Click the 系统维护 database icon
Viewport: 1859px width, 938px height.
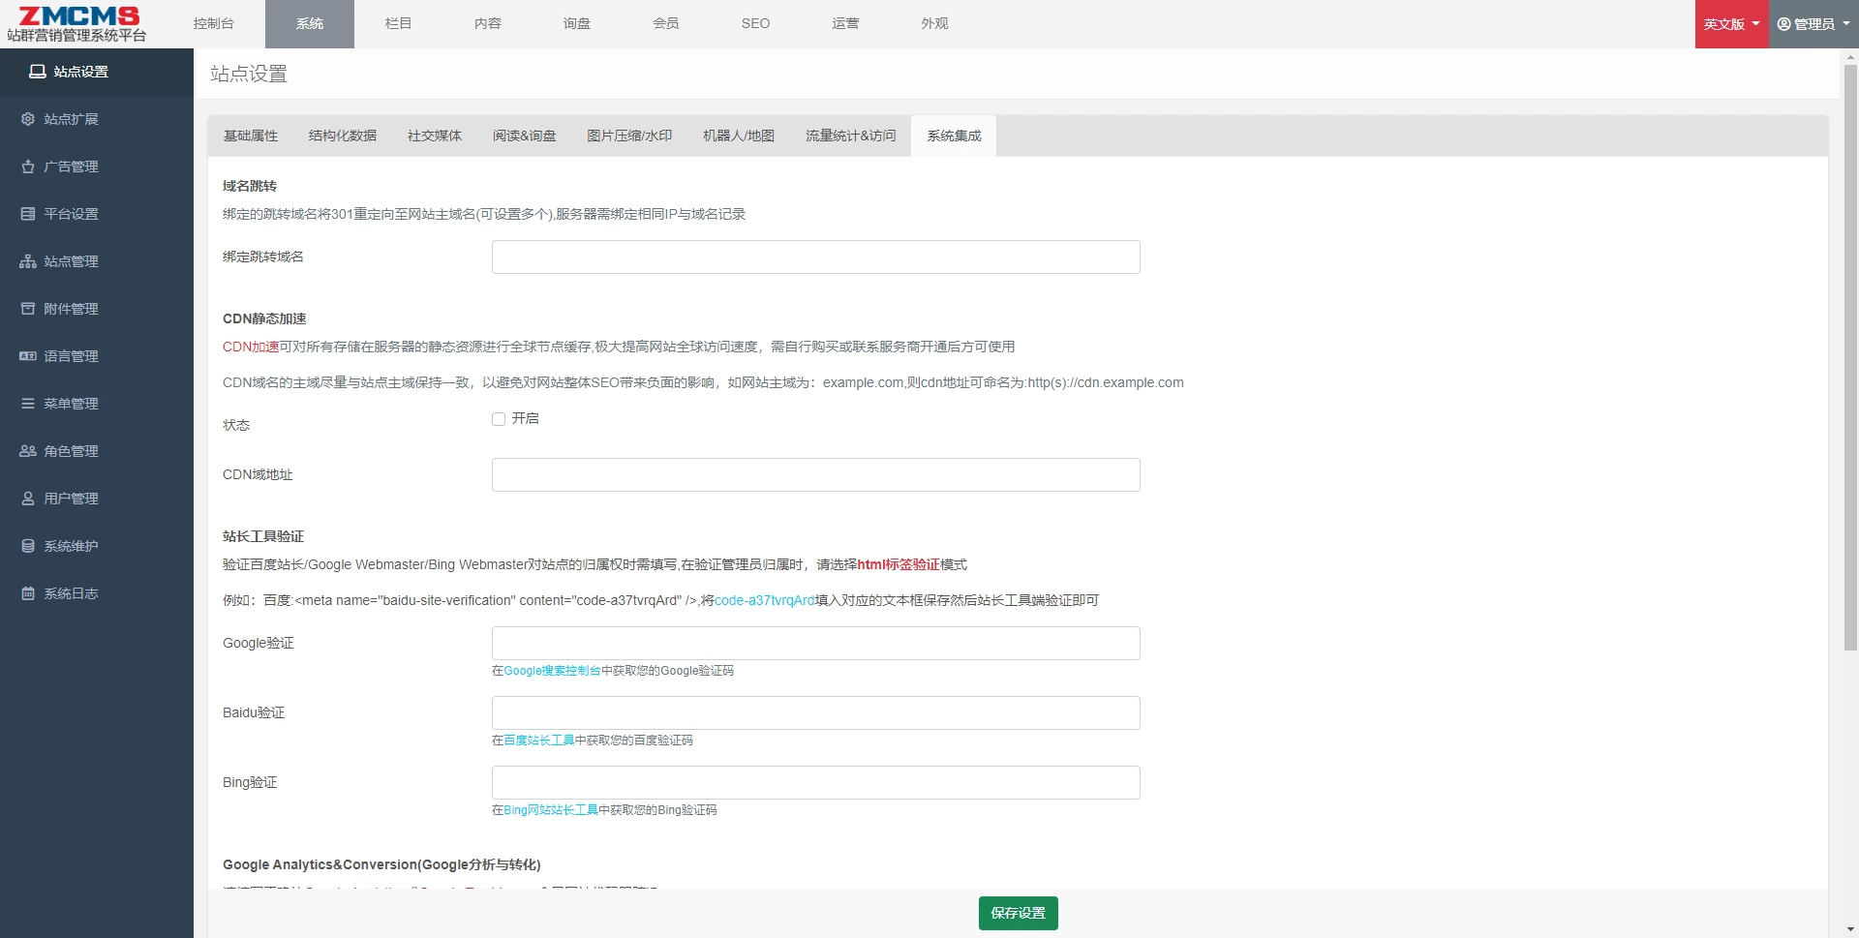point(28,546)
